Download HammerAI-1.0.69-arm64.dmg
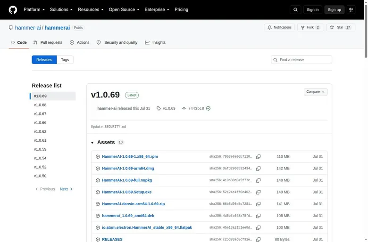Viewport: 368px width, 242px height. tap(128, 168)
